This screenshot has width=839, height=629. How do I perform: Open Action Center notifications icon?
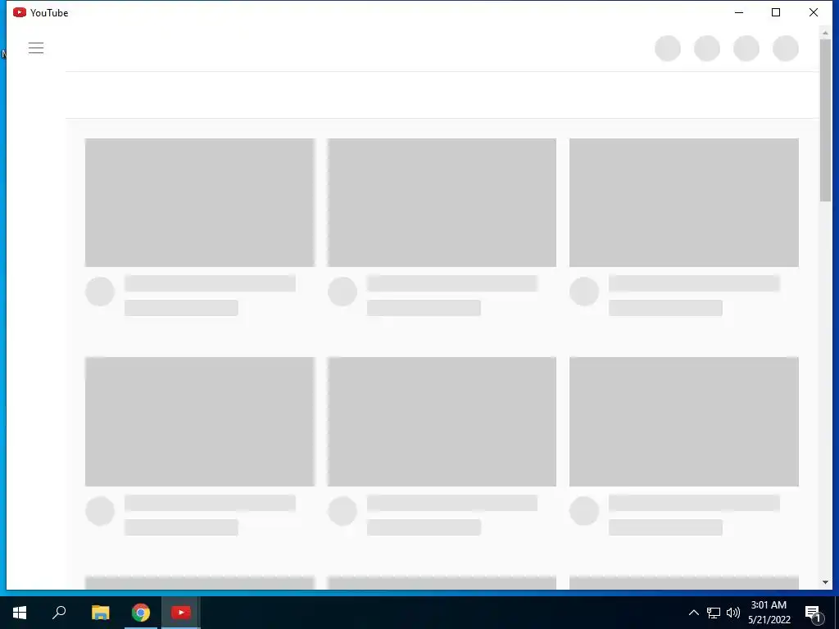tap(813, 613)
